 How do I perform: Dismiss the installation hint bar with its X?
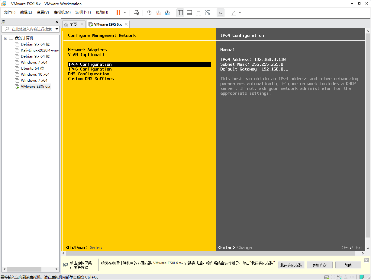[366, 260]
